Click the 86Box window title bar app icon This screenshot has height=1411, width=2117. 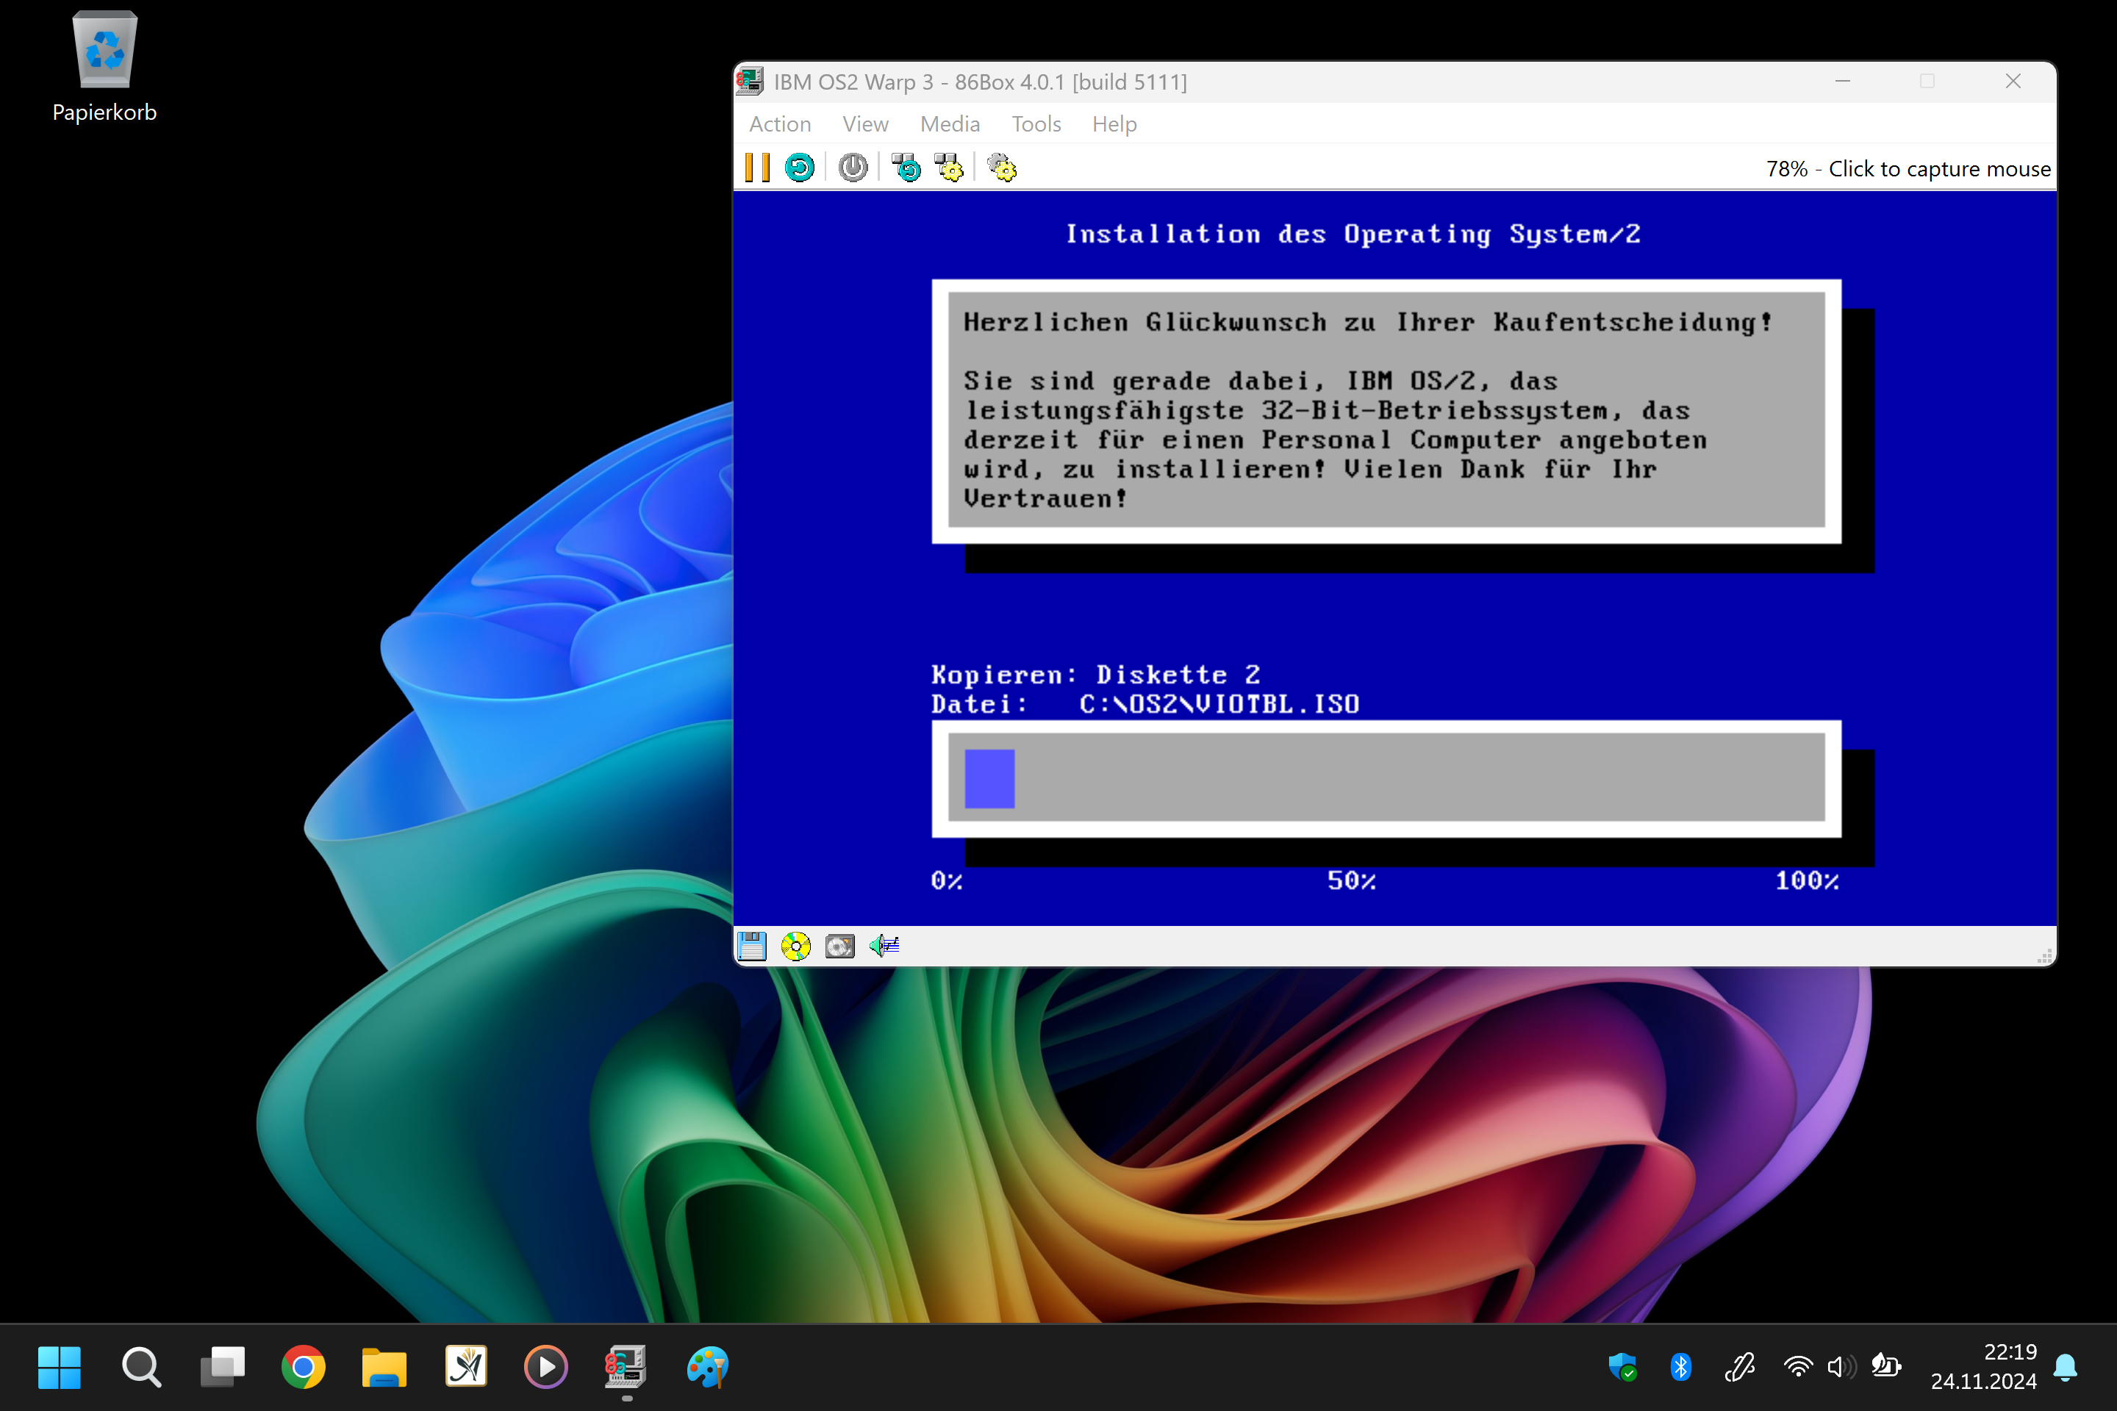[750, 82]
